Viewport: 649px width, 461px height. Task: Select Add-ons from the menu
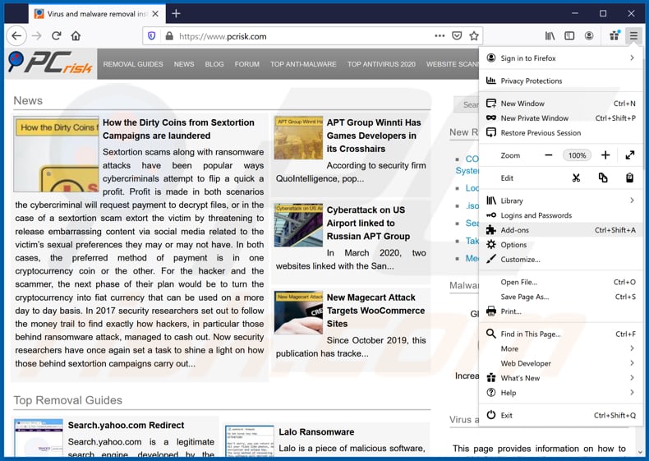pyautogui.click(x=515, y=230)
